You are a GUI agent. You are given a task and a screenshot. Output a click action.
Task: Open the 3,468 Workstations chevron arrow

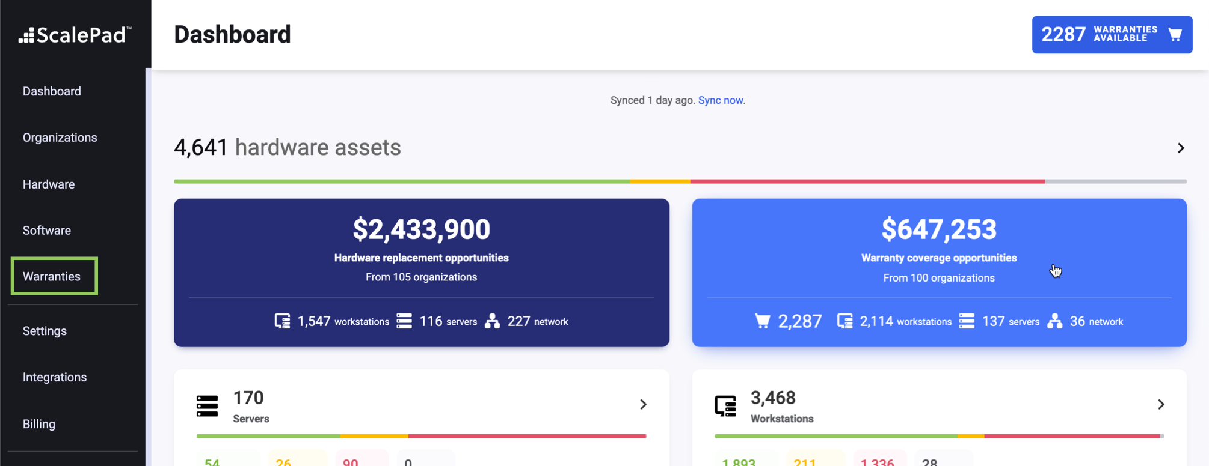coord(1161,404)
